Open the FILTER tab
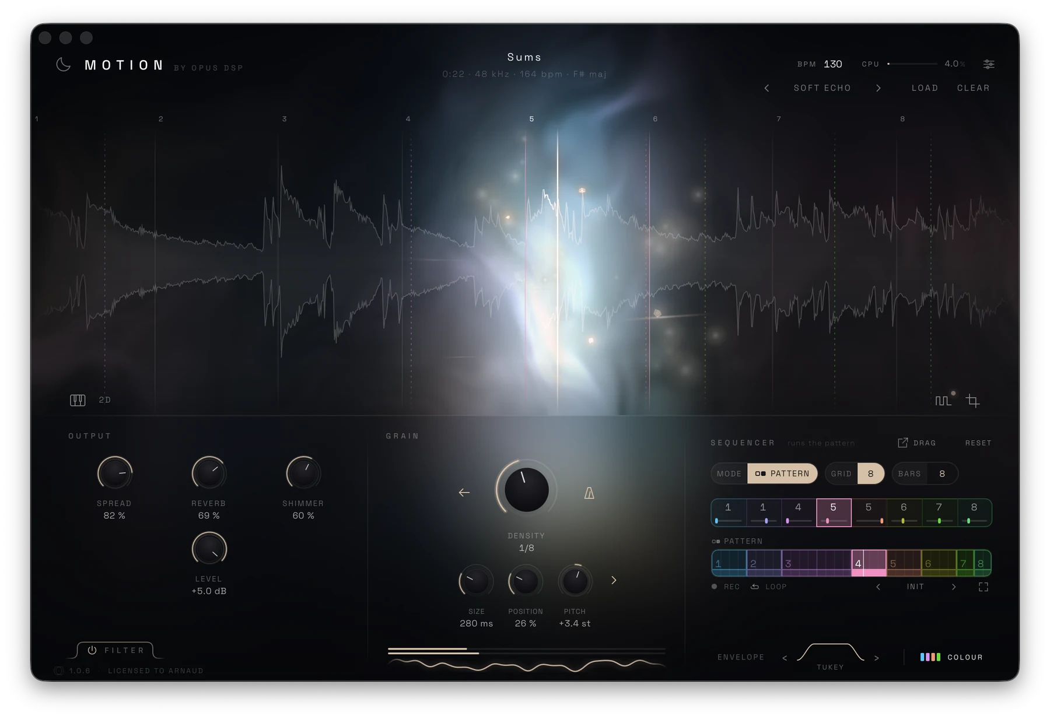This screenshot has width=1050, height=719. pyautogui.click(x=116, y=650)
